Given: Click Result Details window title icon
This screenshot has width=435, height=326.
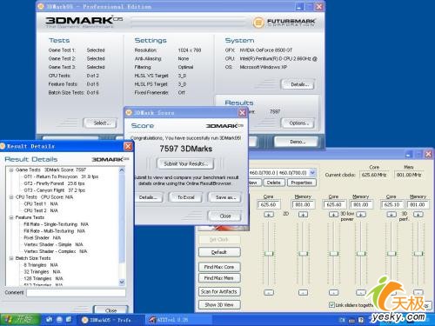Looking at the screenshot, I should [3, 146].
